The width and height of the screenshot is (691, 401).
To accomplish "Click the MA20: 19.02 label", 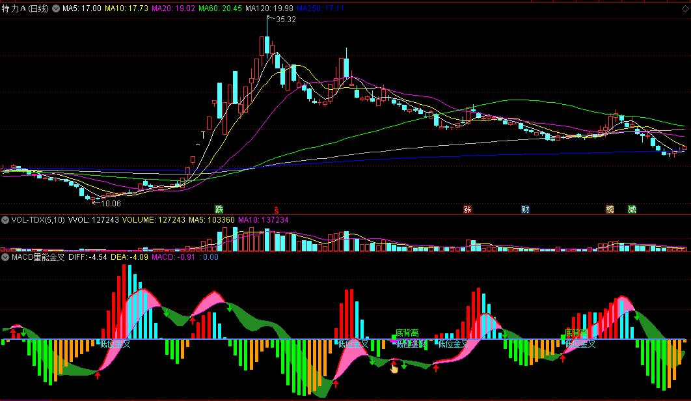I will (173, 8).
